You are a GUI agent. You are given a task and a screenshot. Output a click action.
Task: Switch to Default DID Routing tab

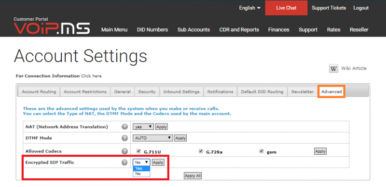(x=262, y=92)
